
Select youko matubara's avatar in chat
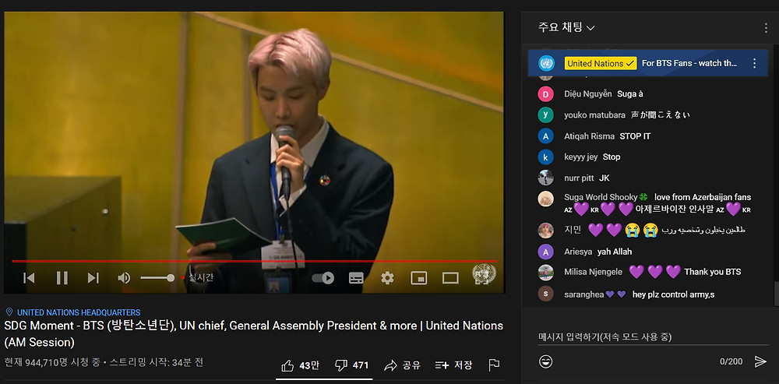coord(545,114)
